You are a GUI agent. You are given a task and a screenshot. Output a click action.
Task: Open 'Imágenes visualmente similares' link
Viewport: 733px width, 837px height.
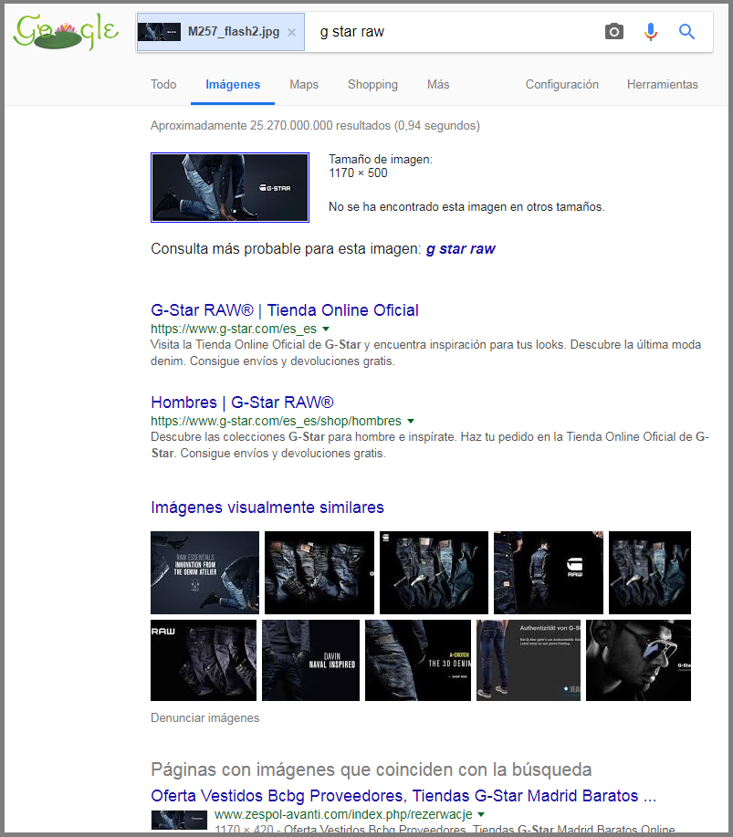pyautogui.click(x=267, y=507)
